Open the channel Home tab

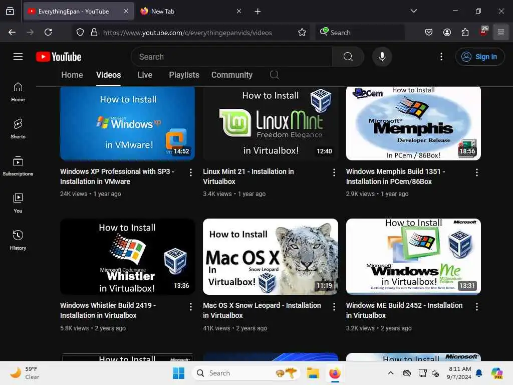pos(72,75)
